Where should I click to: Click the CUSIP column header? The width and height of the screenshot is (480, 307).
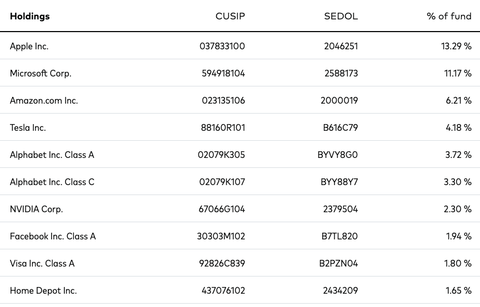230,16
